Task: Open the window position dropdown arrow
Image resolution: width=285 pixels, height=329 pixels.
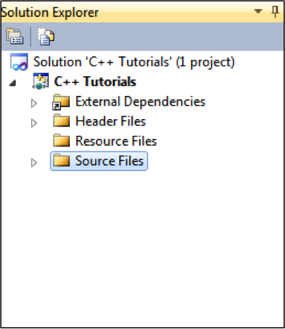Action: coord(258,11)
